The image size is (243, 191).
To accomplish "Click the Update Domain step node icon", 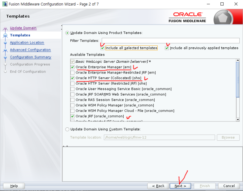I will coord(6,28).
